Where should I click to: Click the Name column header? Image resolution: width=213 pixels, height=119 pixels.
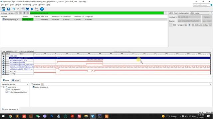pyautogui.click(x=21, y=54)
